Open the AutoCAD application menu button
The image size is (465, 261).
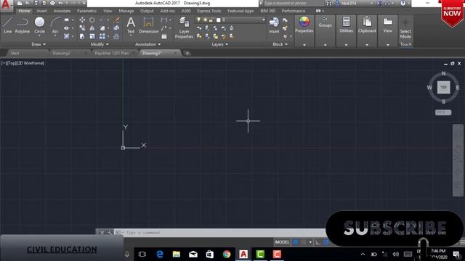pyautogui.click(x=7, y=5)
